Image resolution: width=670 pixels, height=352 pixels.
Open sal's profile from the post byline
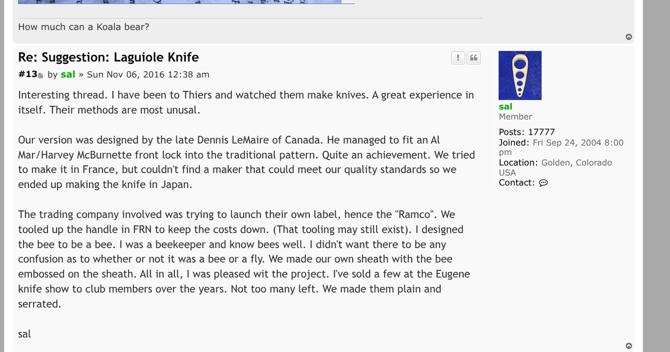[x=68, y=74]
